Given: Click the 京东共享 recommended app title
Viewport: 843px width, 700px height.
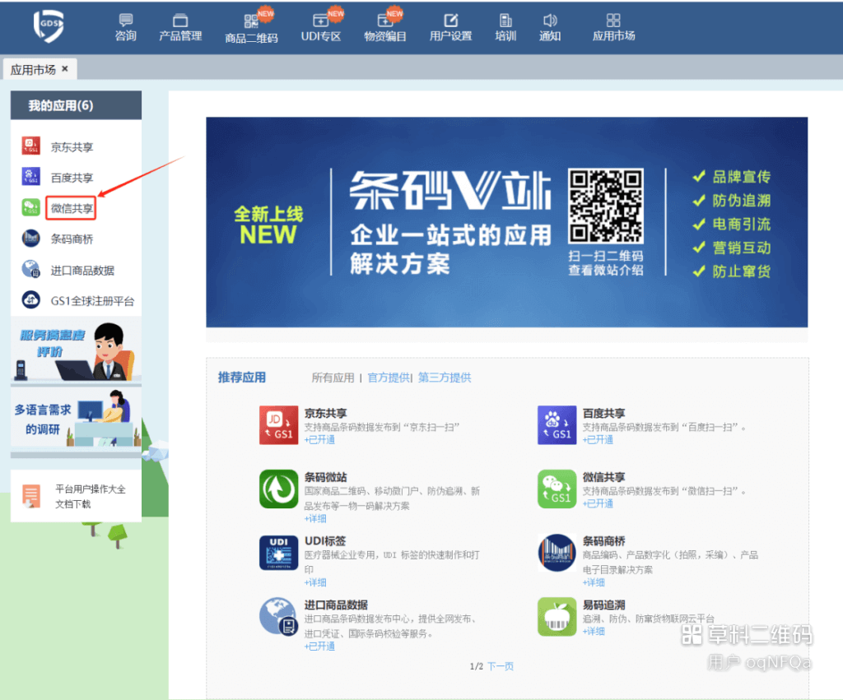Looking at the screenshot, I should (325, 413).
